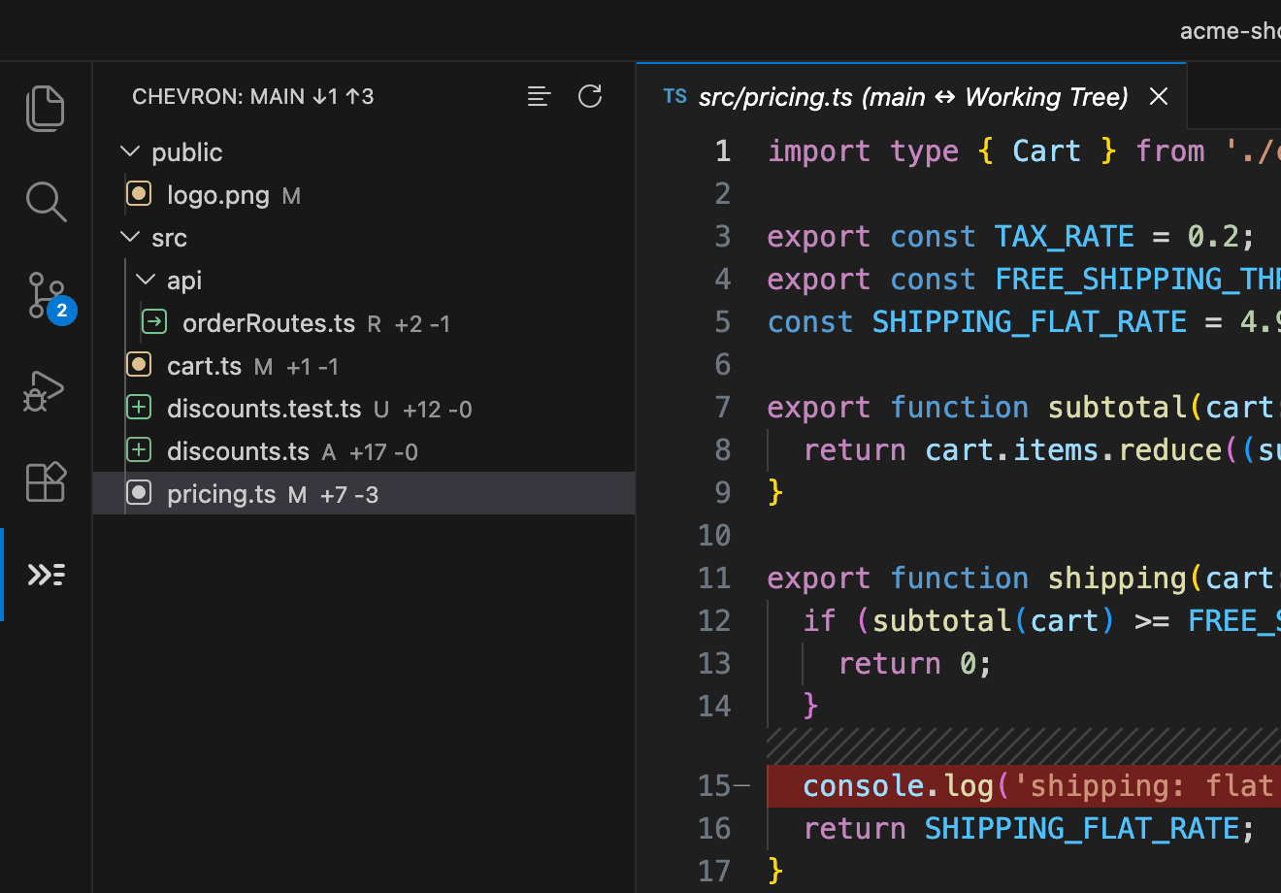Open the Run and Debug view
This screenshot has width=1281, height=893.
[46, 390]
